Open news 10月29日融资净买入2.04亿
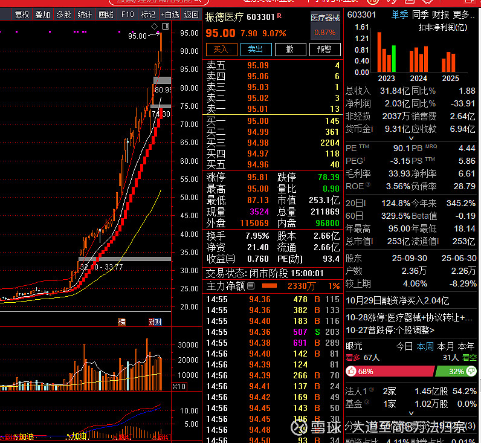The width and height of the screenshot is (481, 443). (x=397, y=300)
